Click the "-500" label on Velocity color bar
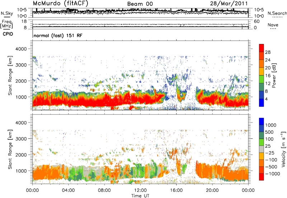This screenshot has width=287, height=198. click(x=271, y=167)
